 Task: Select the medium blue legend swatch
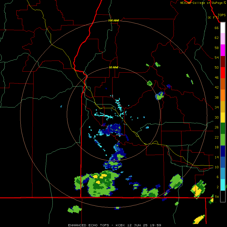(223, 162)
